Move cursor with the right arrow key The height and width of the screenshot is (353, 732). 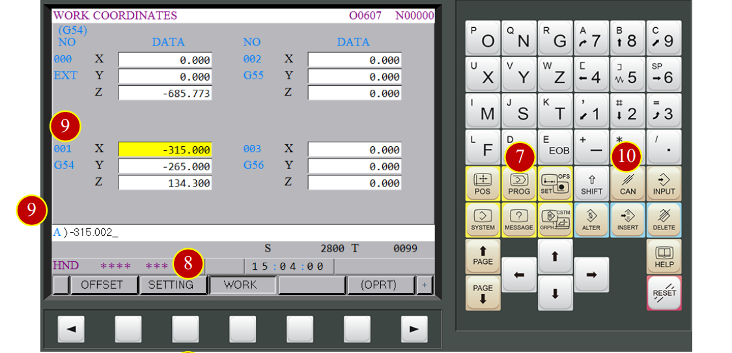click(x=591, y=274)
